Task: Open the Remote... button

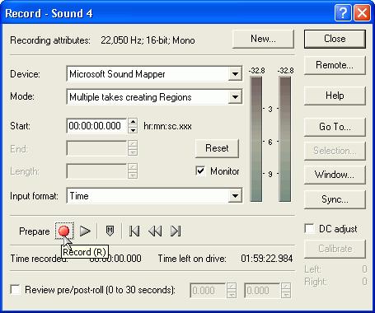Action: pyautogui.click(x=335, y=65)
